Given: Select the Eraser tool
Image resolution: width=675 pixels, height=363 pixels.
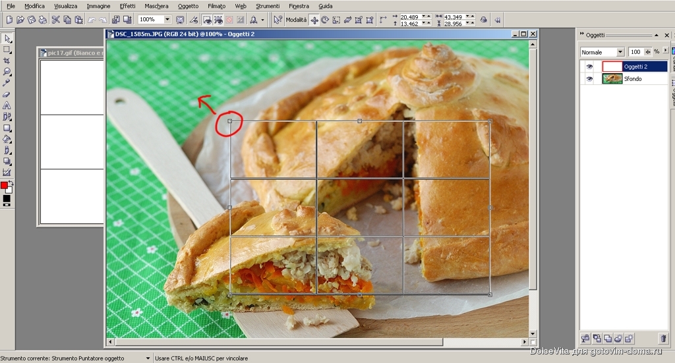Looking at the screenshot, I should click(7, 94).
